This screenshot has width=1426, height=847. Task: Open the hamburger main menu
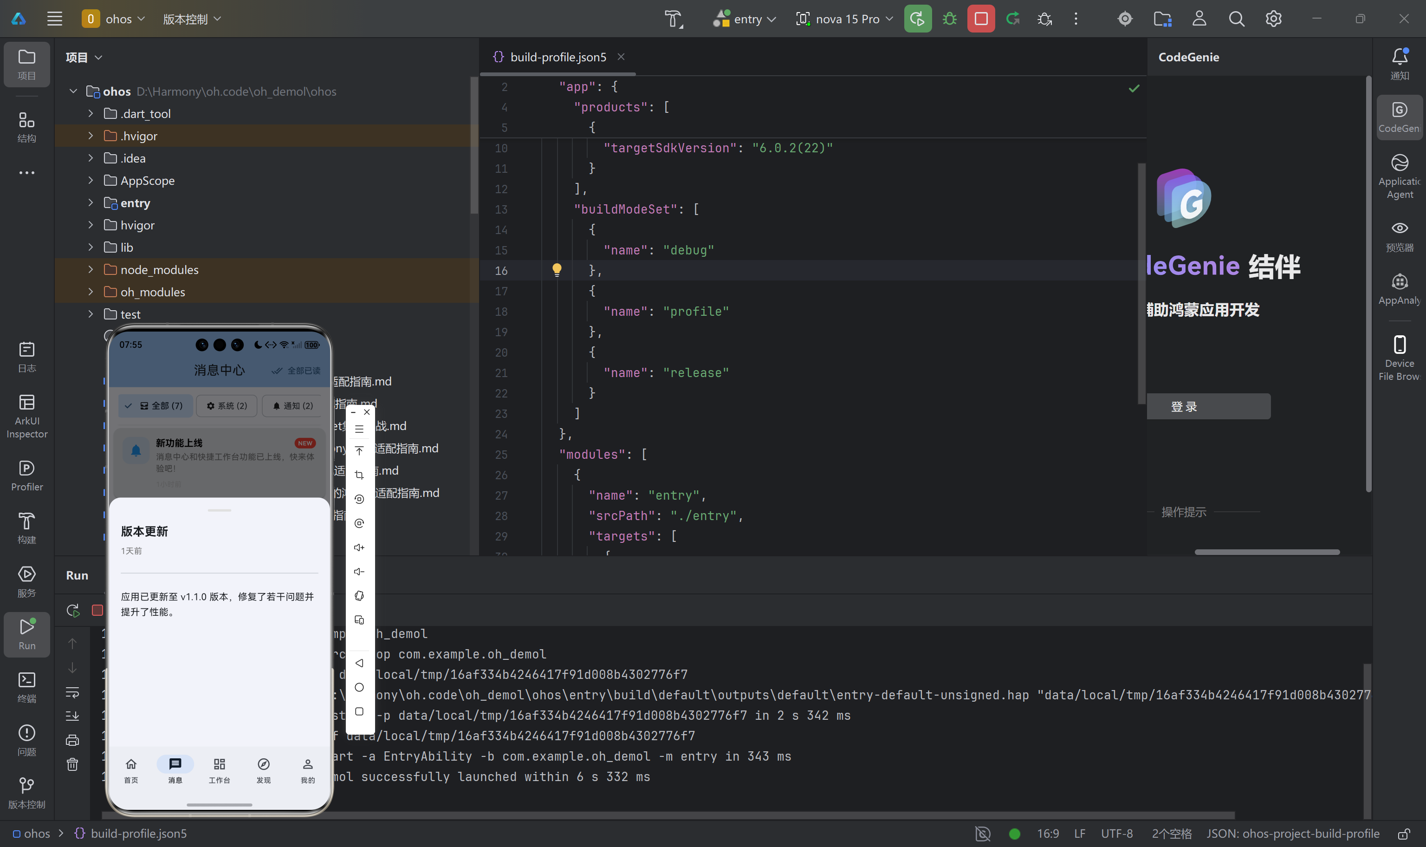point(54,19)
